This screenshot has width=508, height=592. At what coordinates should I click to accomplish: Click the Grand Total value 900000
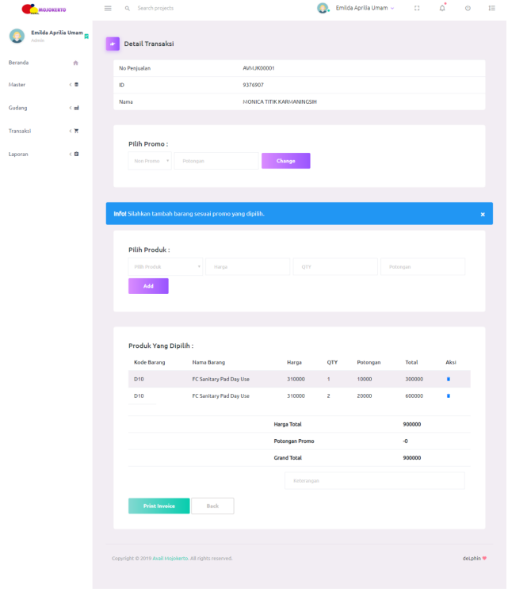[x=411, y=458]
